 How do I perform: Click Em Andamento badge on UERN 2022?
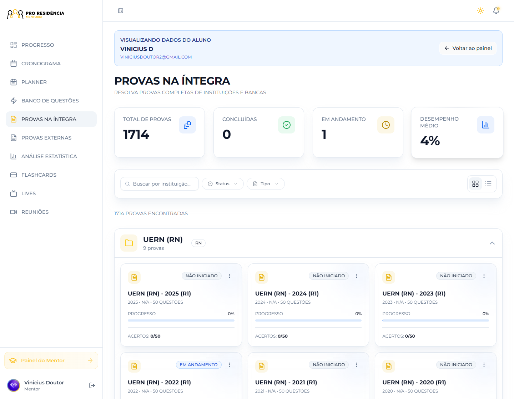(199, 365)
